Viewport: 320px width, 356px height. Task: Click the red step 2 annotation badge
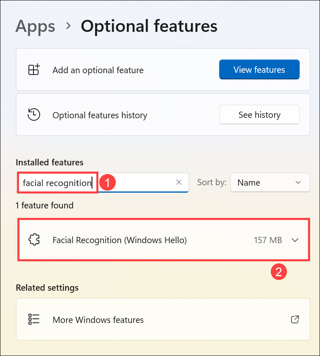tap(279, 272)
